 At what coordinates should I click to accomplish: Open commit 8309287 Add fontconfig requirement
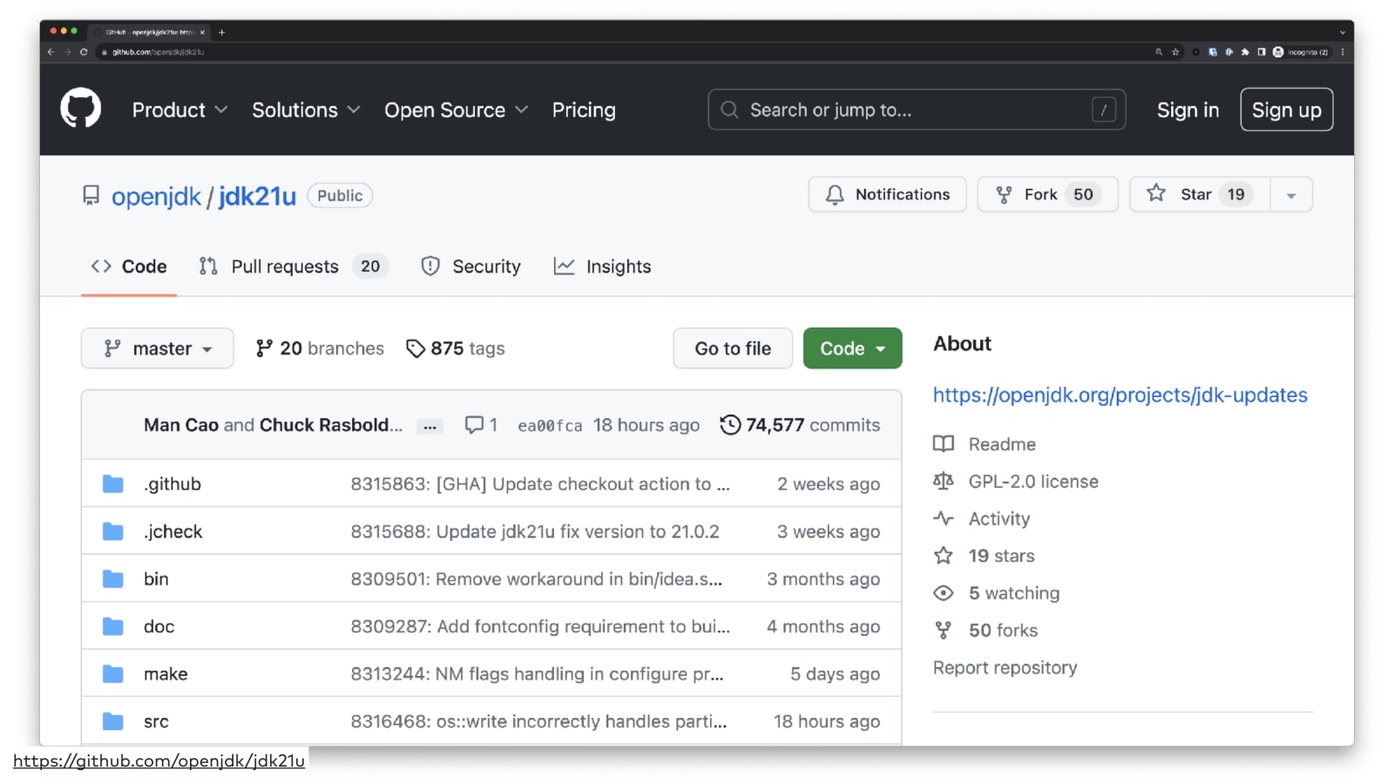tap(540, 626)
